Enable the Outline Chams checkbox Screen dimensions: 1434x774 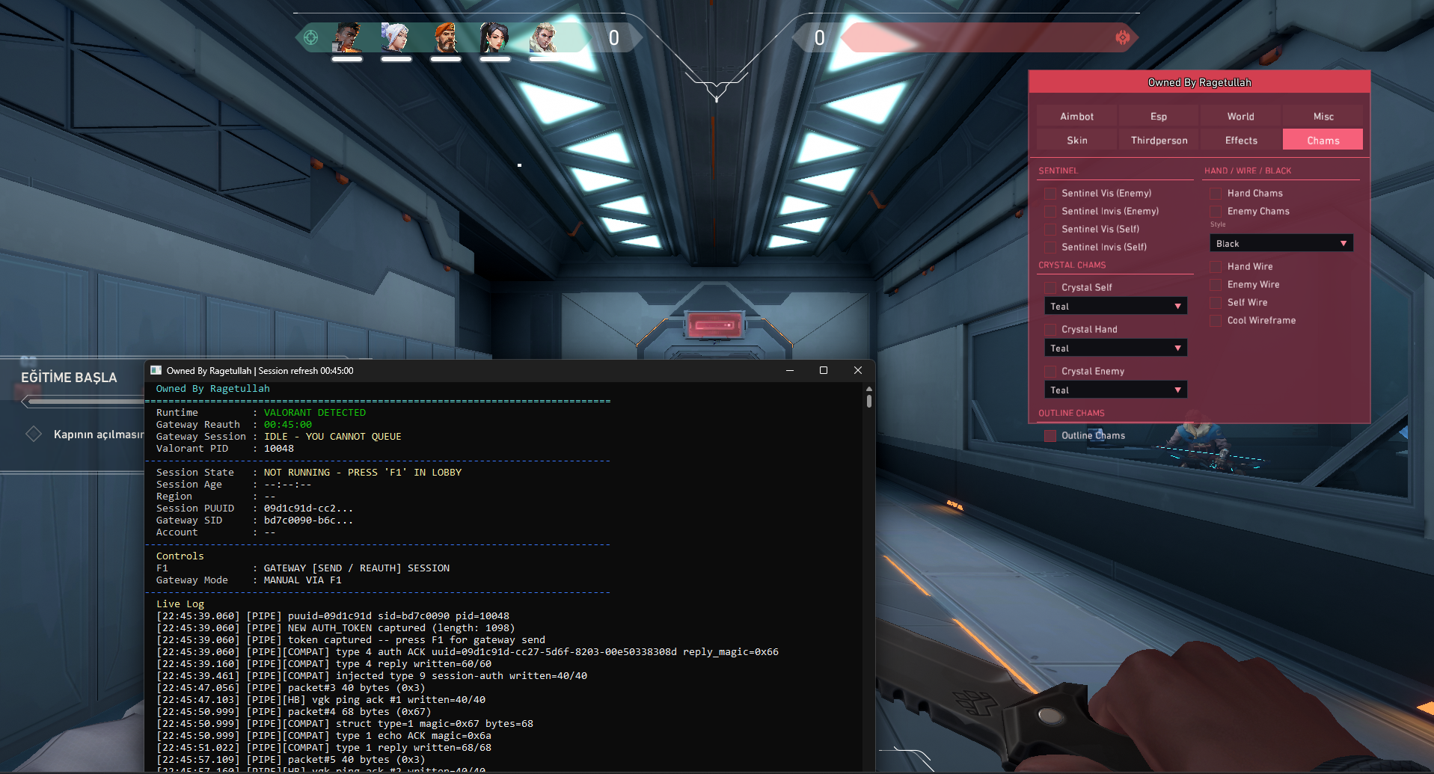pyautogui.click(x=1050, y=435)
